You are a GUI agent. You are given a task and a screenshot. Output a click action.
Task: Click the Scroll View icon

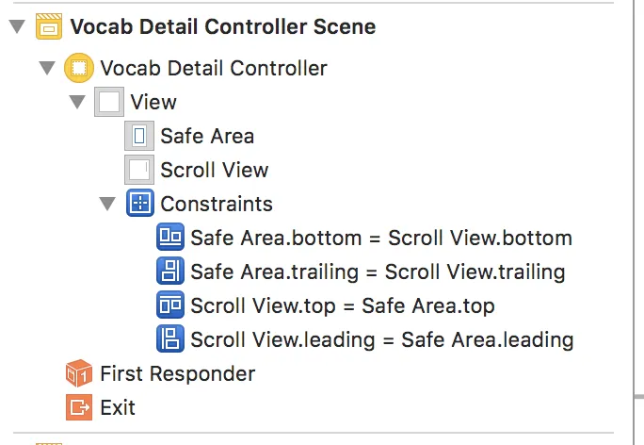[x=139, y=170]
